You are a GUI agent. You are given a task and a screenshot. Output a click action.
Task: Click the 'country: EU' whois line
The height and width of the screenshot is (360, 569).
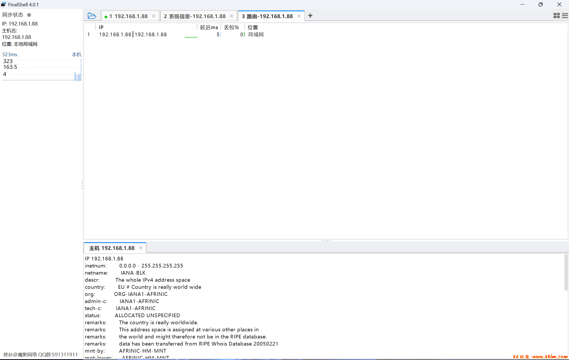(143, 287)
